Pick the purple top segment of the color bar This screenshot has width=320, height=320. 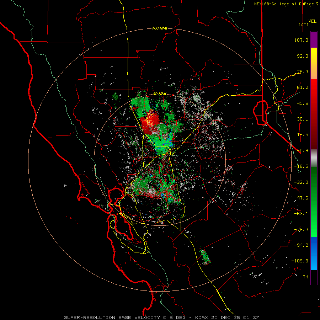coord(314,40)
